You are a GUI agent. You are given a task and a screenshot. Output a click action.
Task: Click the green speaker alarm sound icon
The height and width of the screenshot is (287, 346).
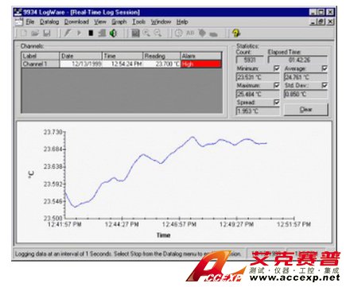pos(113,33)
